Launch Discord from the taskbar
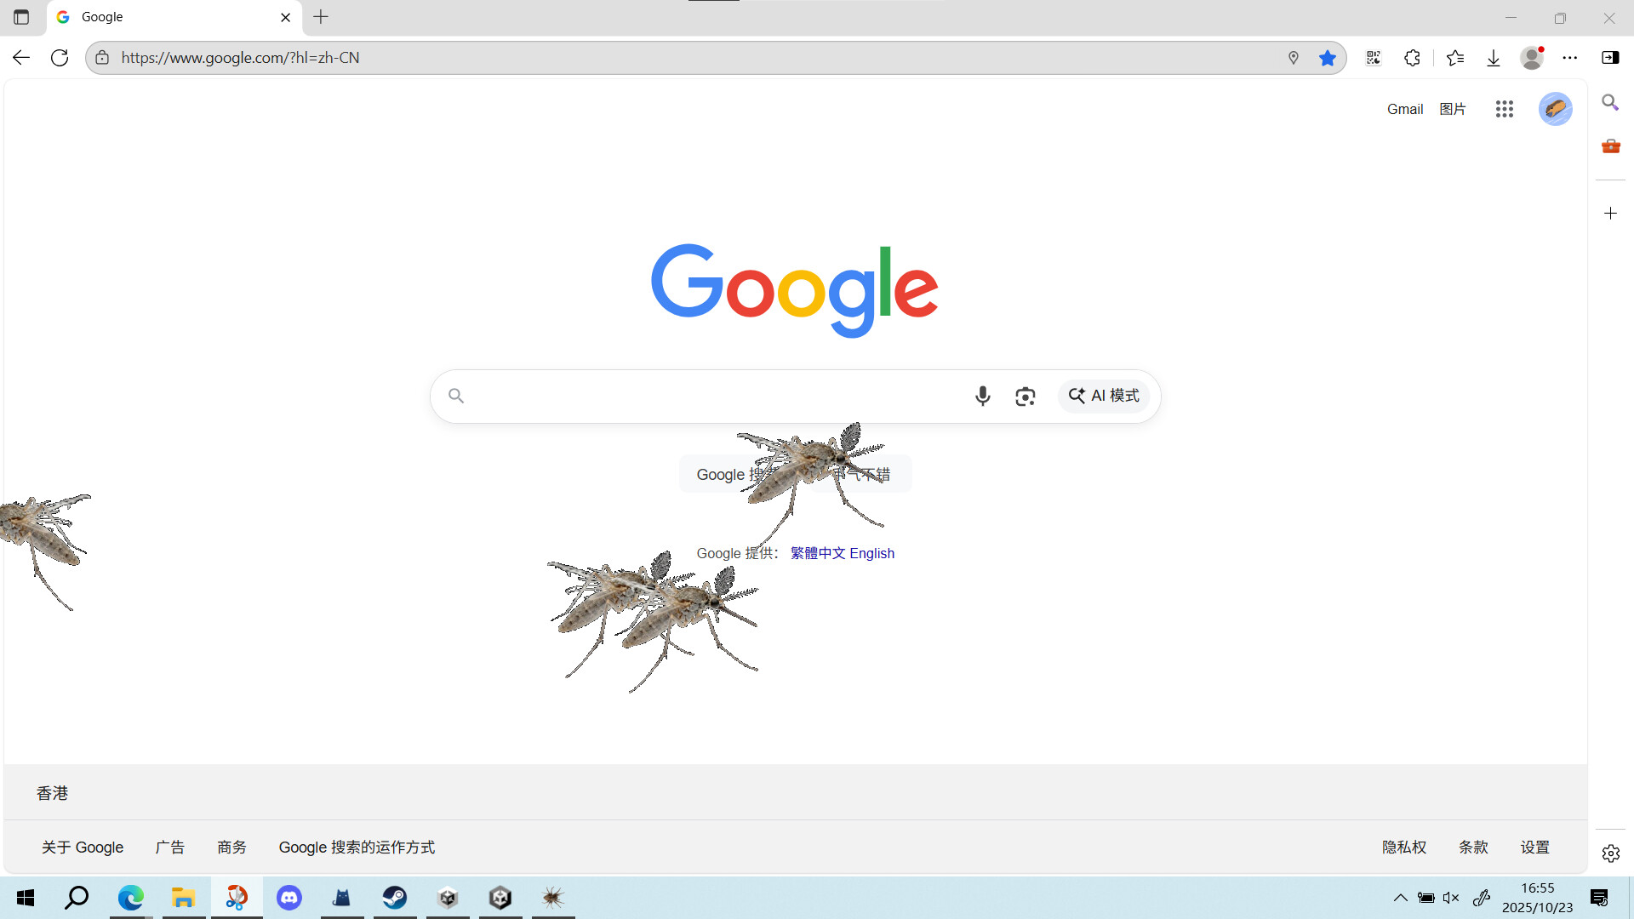 [x=289, y=898]
